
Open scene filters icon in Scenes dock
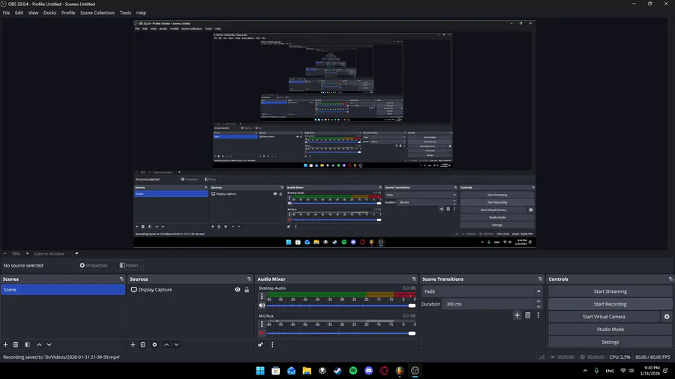click(x=27, y=345)
